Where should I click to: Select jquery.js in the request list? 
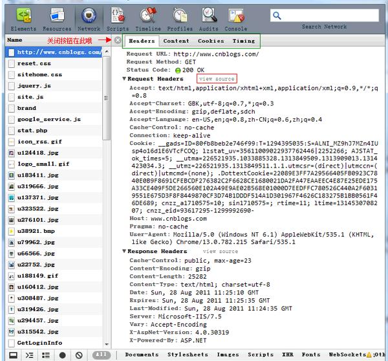click(x=30, y=85)
